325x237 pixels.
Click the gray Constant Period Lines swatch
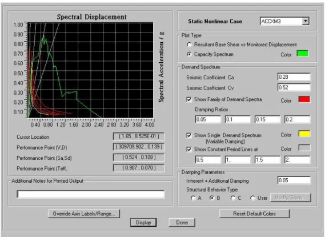tap(304, 148)
